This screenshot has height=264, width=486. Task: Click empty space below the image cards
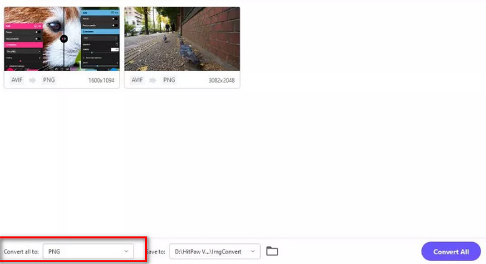[x=243, y=164]
